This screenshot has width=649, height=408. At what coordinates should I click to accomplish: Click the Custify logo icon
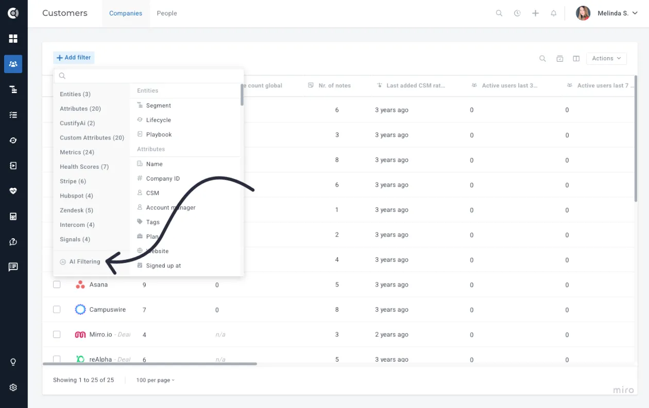tap(13, 13)
